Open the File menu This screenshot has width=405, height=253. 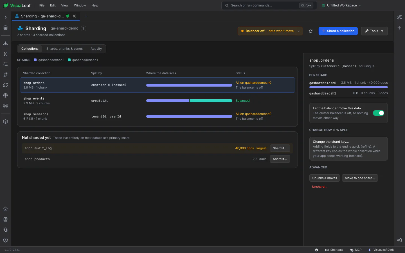click(42, 5)
